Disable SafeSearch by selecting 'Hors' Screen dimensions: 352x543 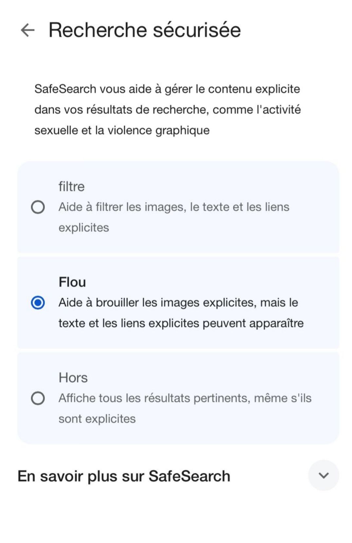(x=38, y=399)
